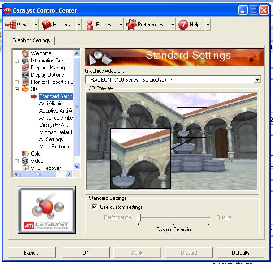
Task: Select the Graphics Settings tab
Action: click(x=31, y=40)
